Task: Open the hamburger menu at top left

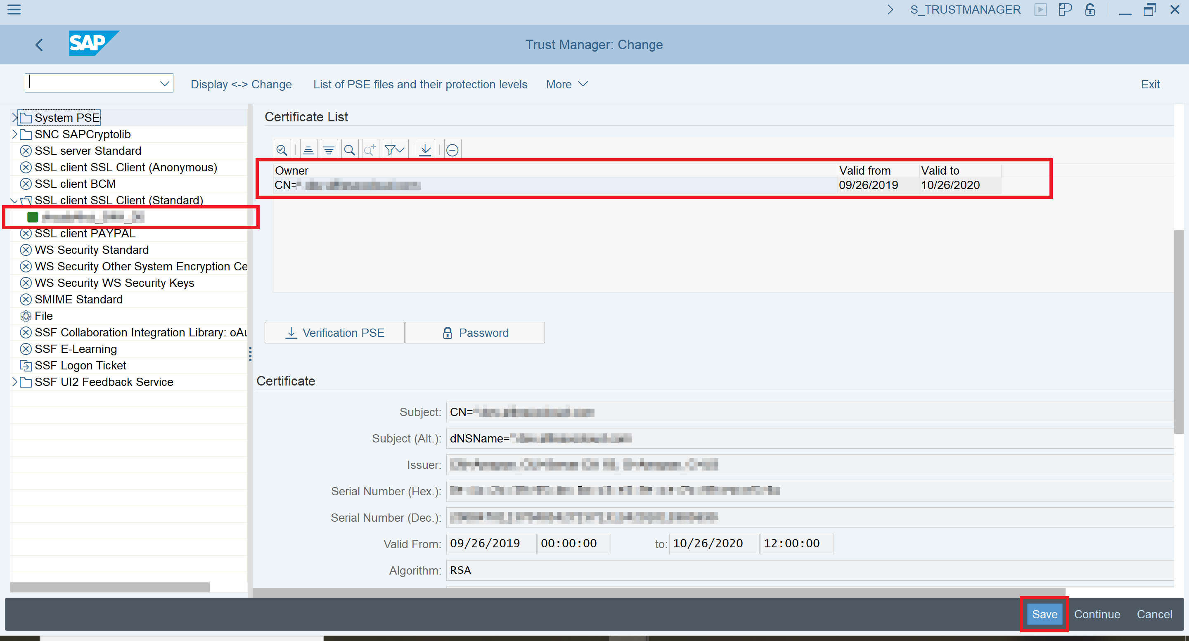Action: point(14,9)
